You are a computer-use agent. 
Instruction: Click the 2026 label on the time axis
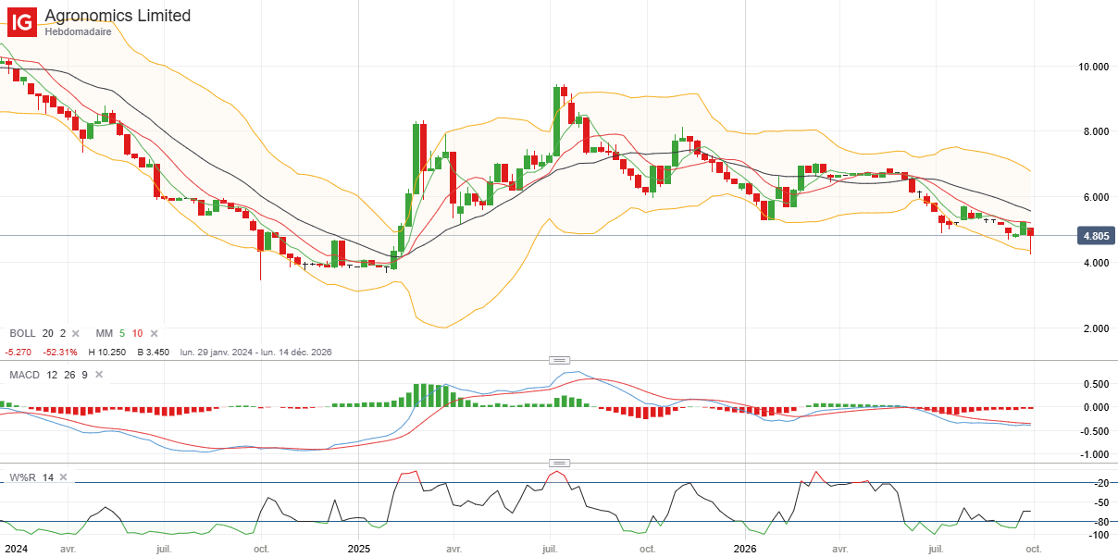pos(746,549)
